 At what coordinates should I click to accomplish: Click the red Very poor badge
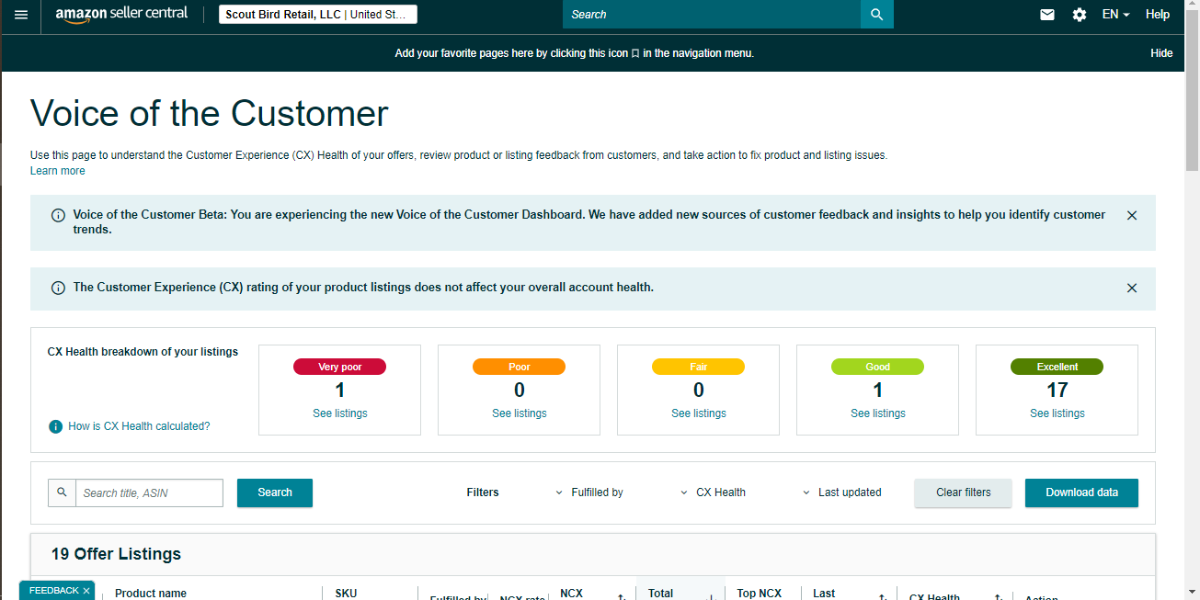[x=340, y=367]
